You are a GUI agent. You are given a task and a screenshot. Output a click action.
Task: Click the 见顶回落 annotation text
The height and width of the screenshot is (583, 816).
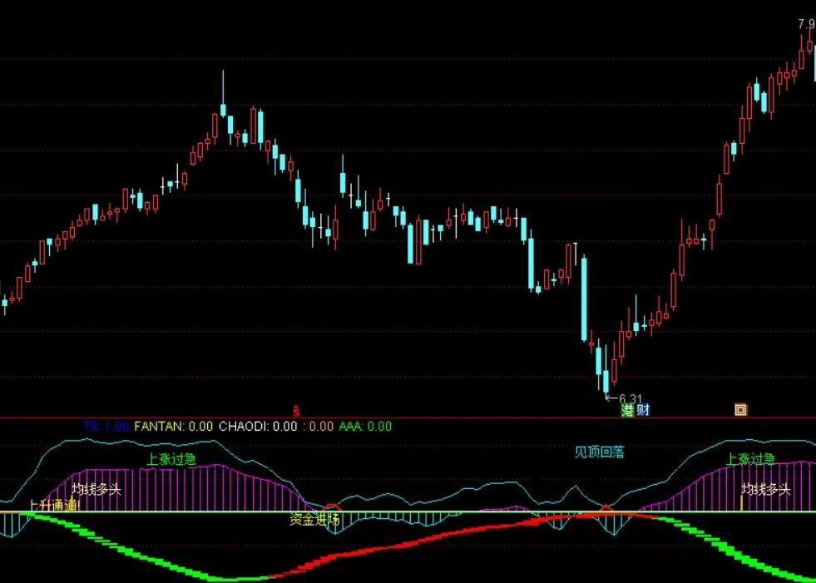[599, 452]
